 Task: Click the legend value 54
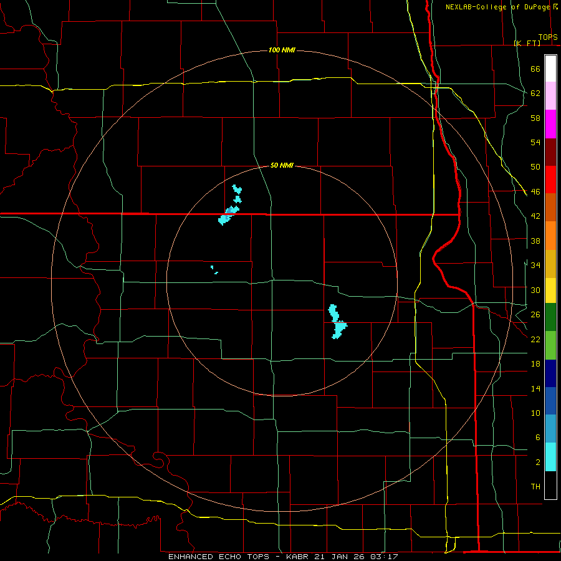(x=535, y=142)
